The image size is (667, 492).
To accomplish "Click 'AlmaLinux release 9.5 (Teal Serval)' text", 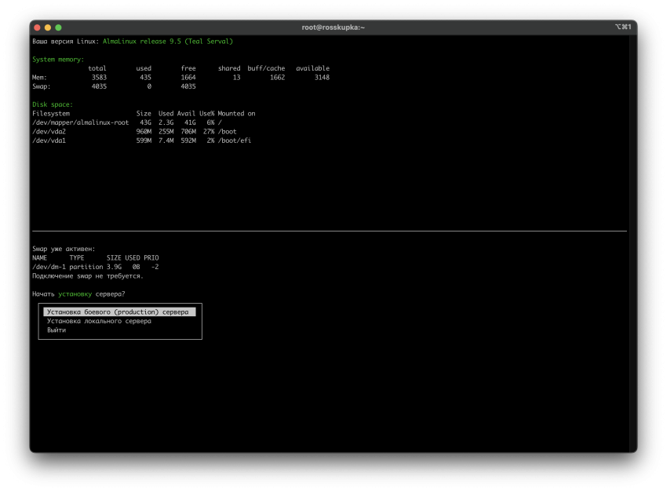I will point(168,42).
